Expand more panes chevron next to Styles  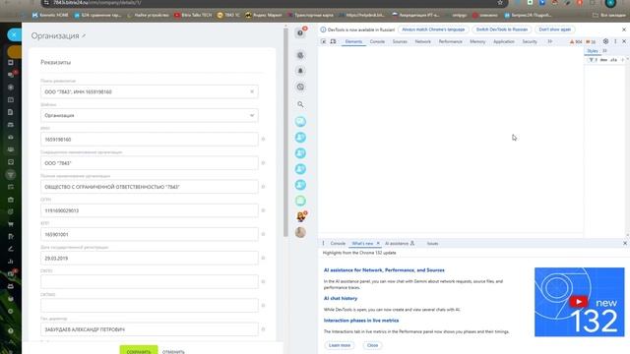point(604,51)
